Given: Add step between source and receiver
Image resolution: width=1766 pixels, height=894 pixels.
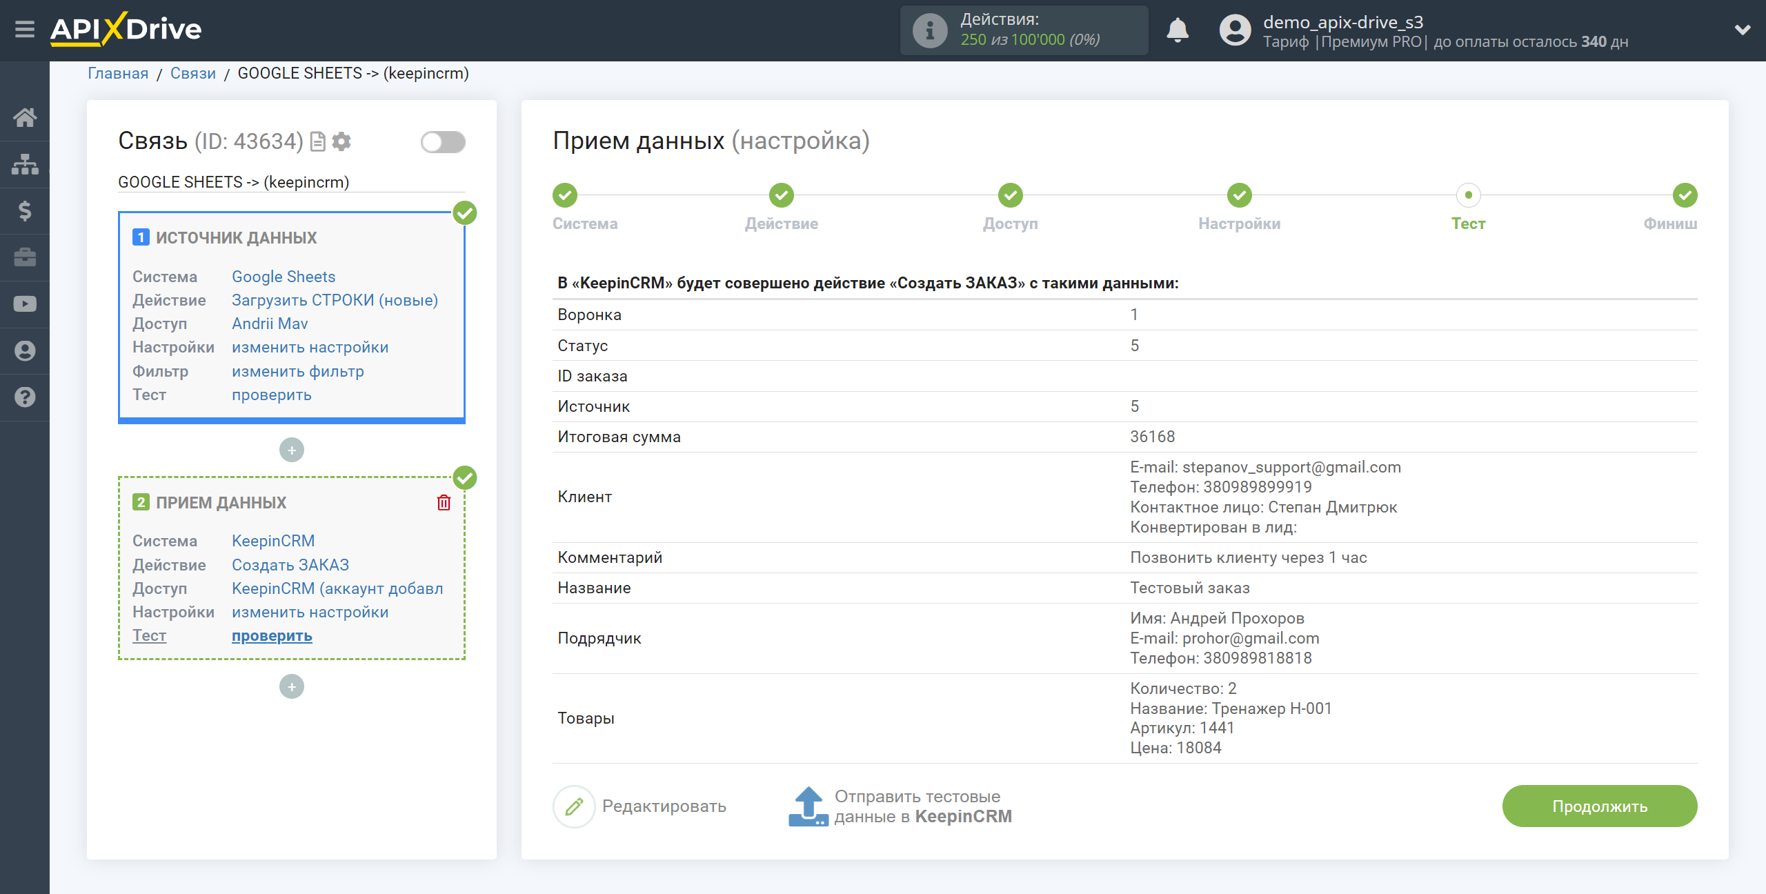Looking at the screenshot, I should coord(292,450).
